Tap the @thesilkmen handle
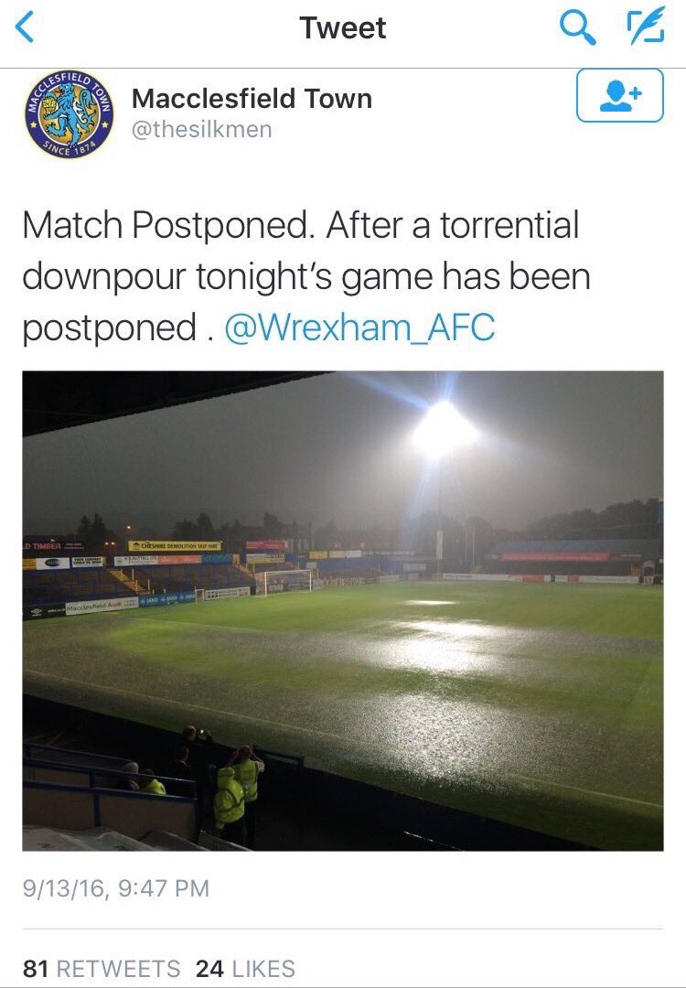 click(202, 129)
